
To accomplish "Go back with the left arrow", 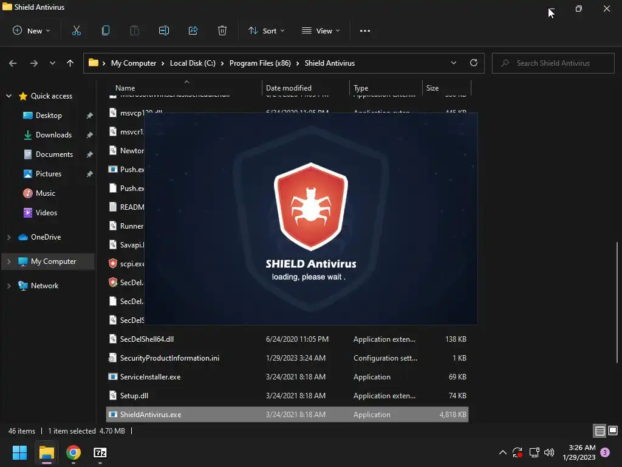I will (x=13, y=63).
